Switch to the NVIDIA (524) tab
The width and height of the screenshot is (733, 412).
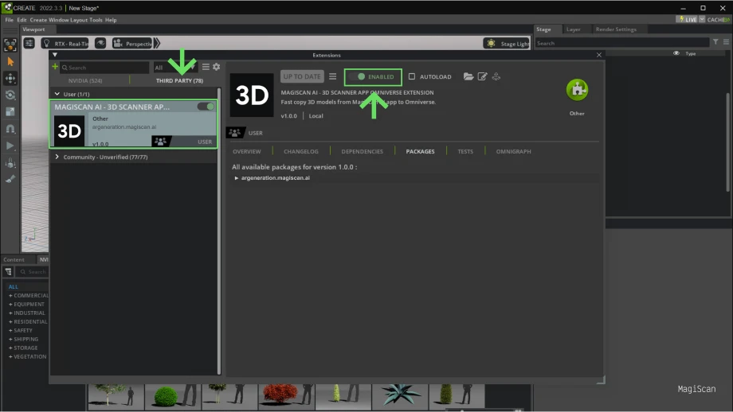click(x=85, y=80)
